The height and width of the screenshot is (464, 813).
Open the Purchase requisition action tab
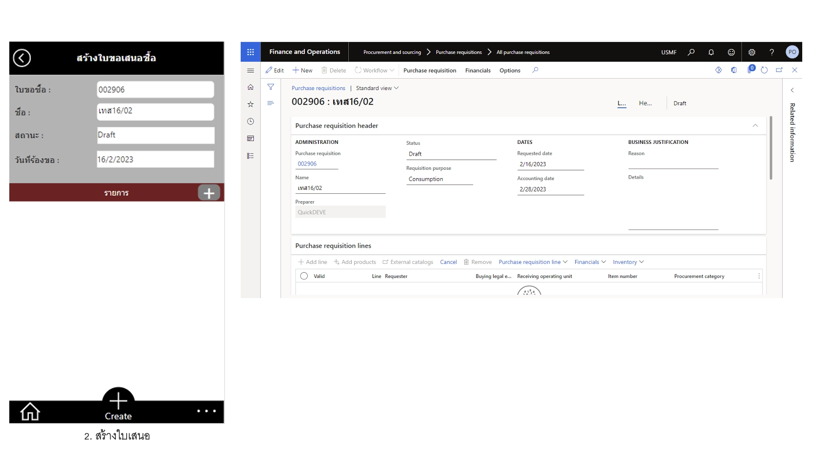tap(429, 70)
